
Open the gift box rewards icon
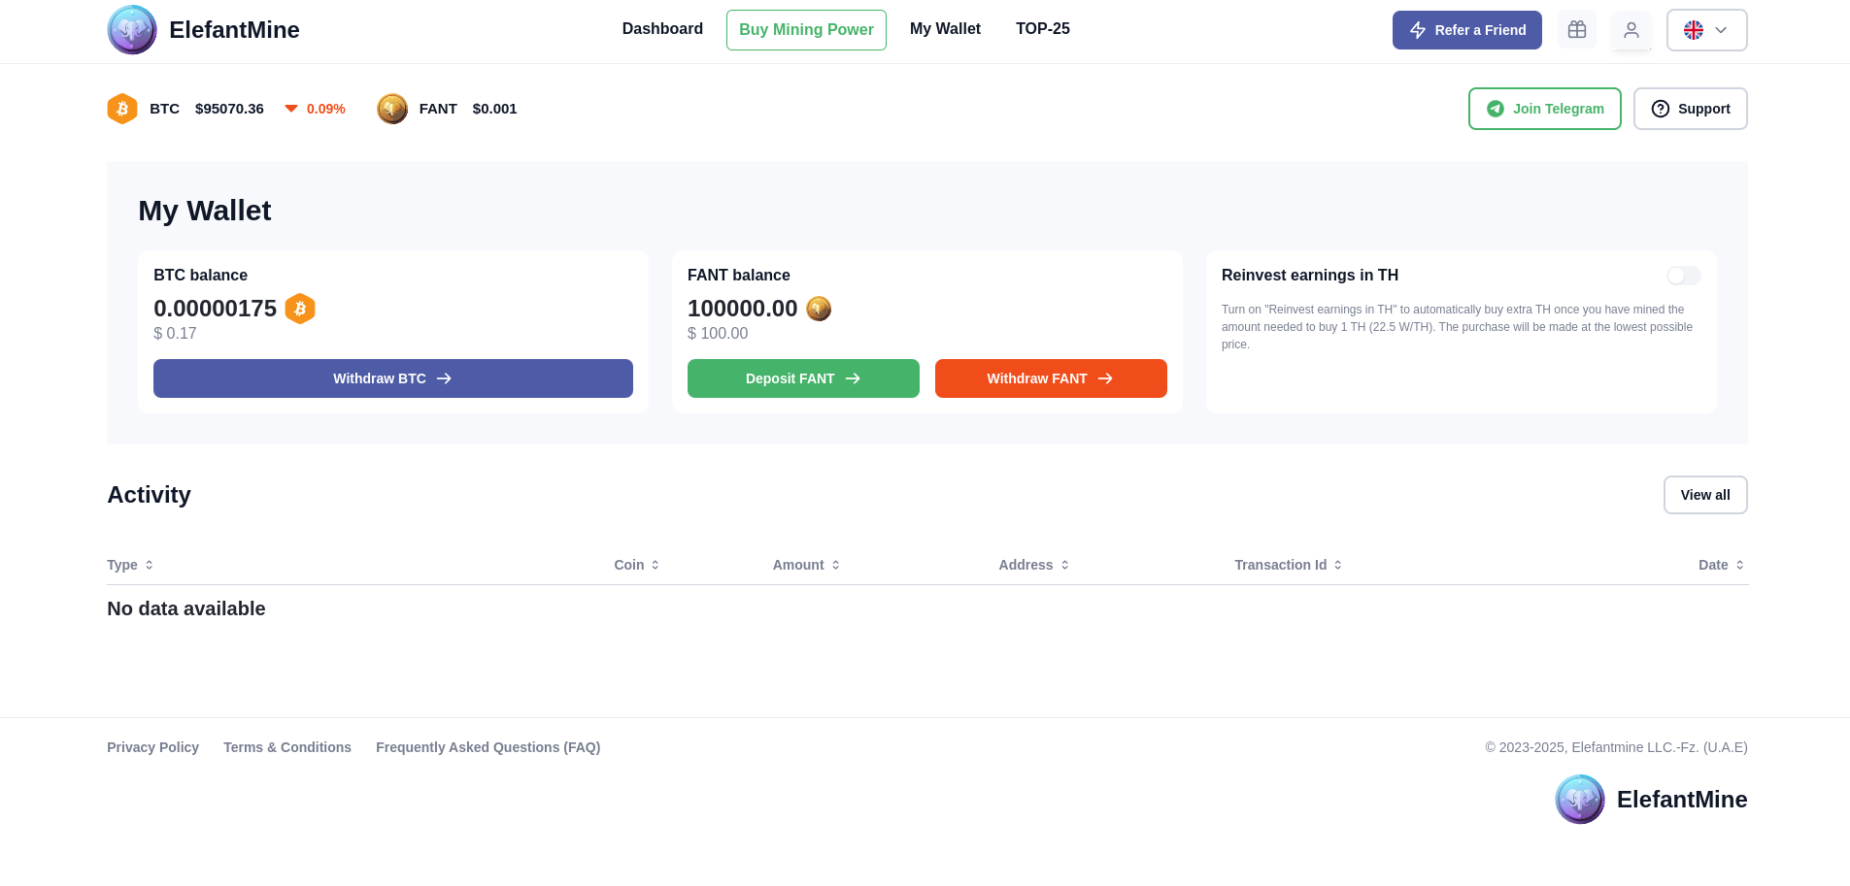(1577, 30)
